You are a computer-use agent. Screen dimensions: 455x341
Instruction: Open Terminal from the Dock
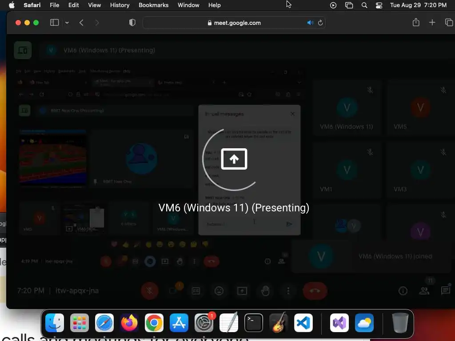click(x=254, y=323)
